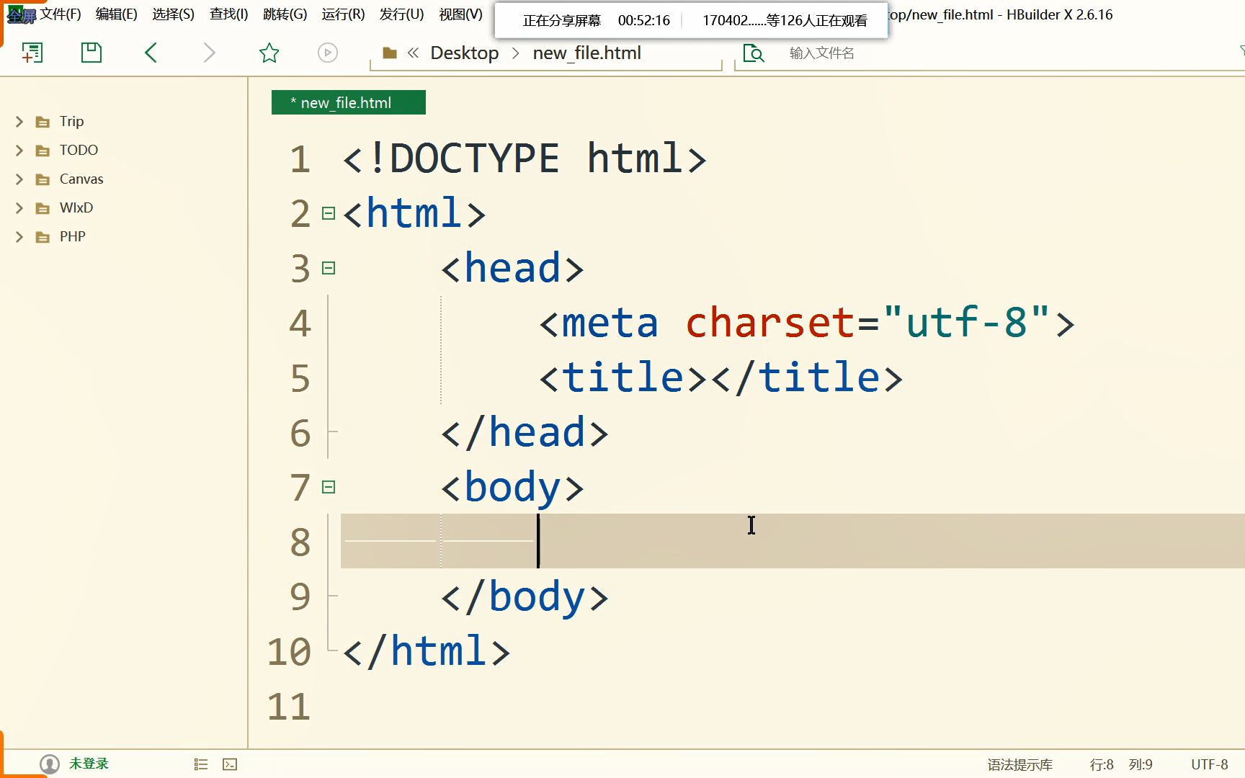Click the 未登录 login link
The image size is (1245, 778).
click(89, 764)
